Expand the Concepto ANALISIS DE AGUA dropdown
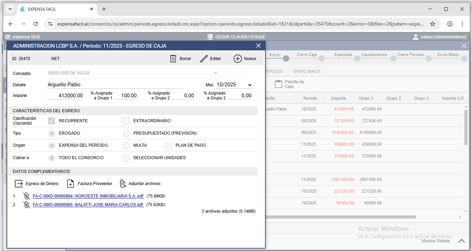 point(215,73)
